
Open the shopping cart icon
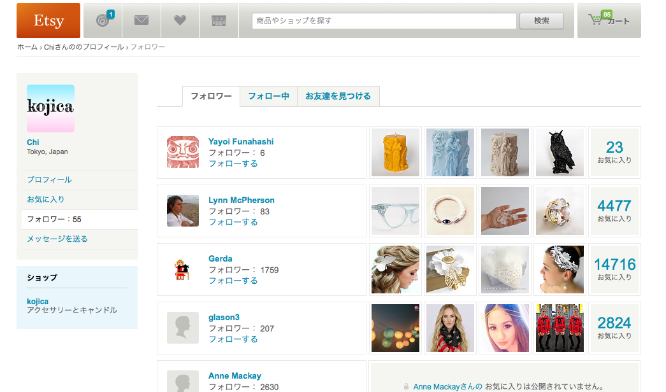609,21
